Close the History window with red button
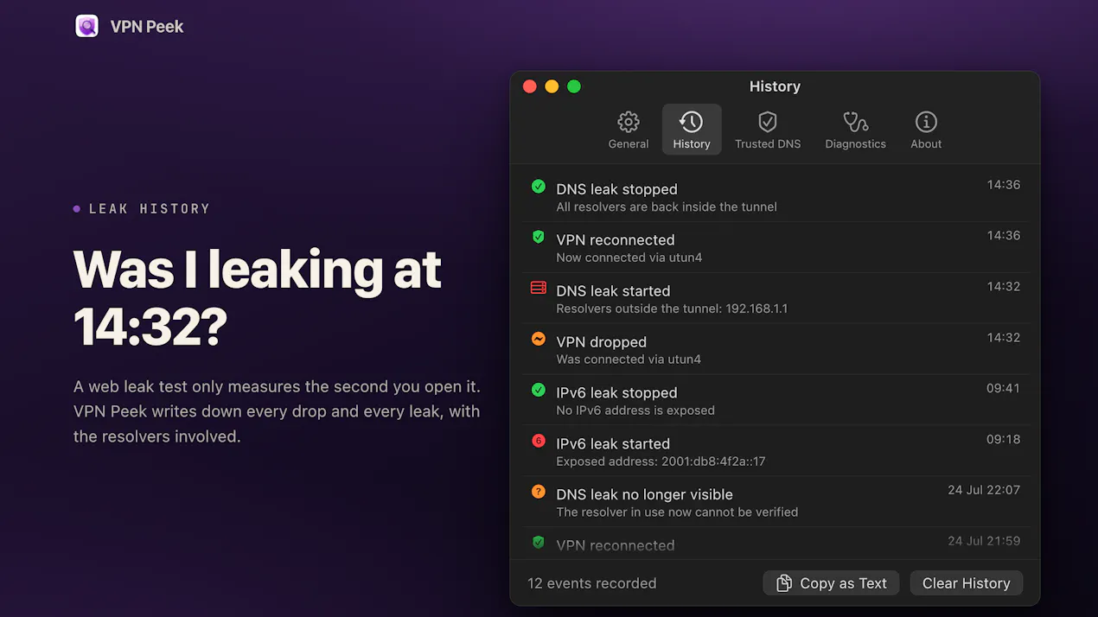The image size is (1098, 617). 530,86
